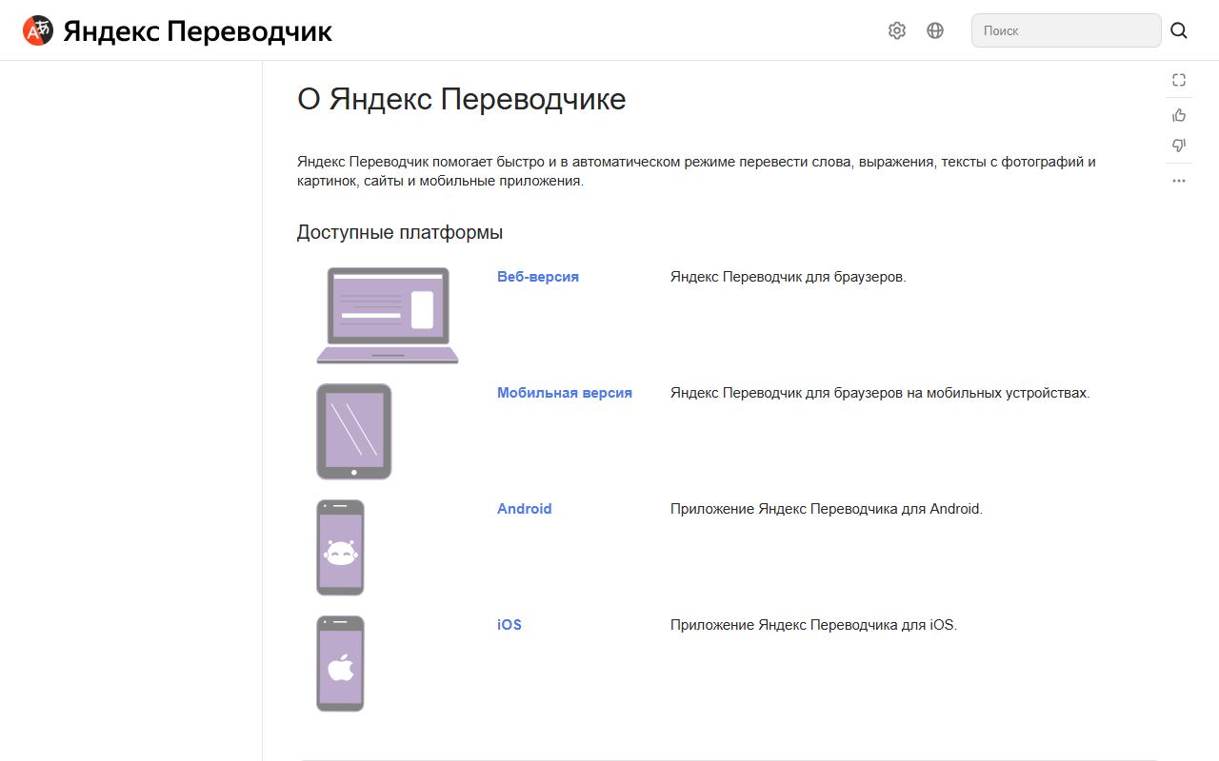Viewport: 1219px width, 761px height.
Task: Click the tablet mobile version illustration
Action: [x=354, y=432]
